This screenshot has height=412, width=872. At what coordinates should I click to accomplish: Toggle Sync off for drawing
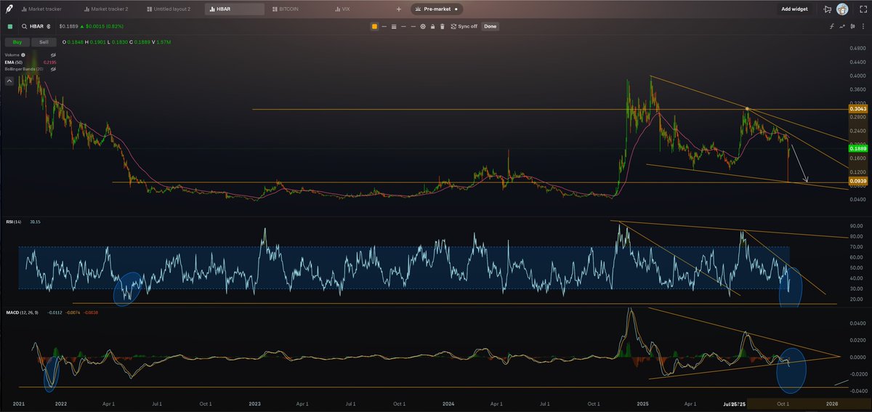coord(464,26)
